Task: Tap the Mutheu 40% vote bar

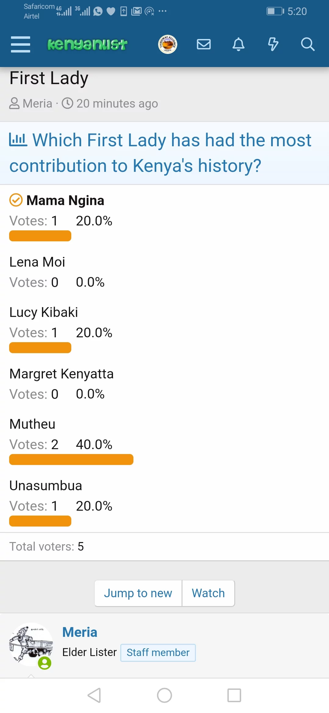Action: [x=71, y=459]
